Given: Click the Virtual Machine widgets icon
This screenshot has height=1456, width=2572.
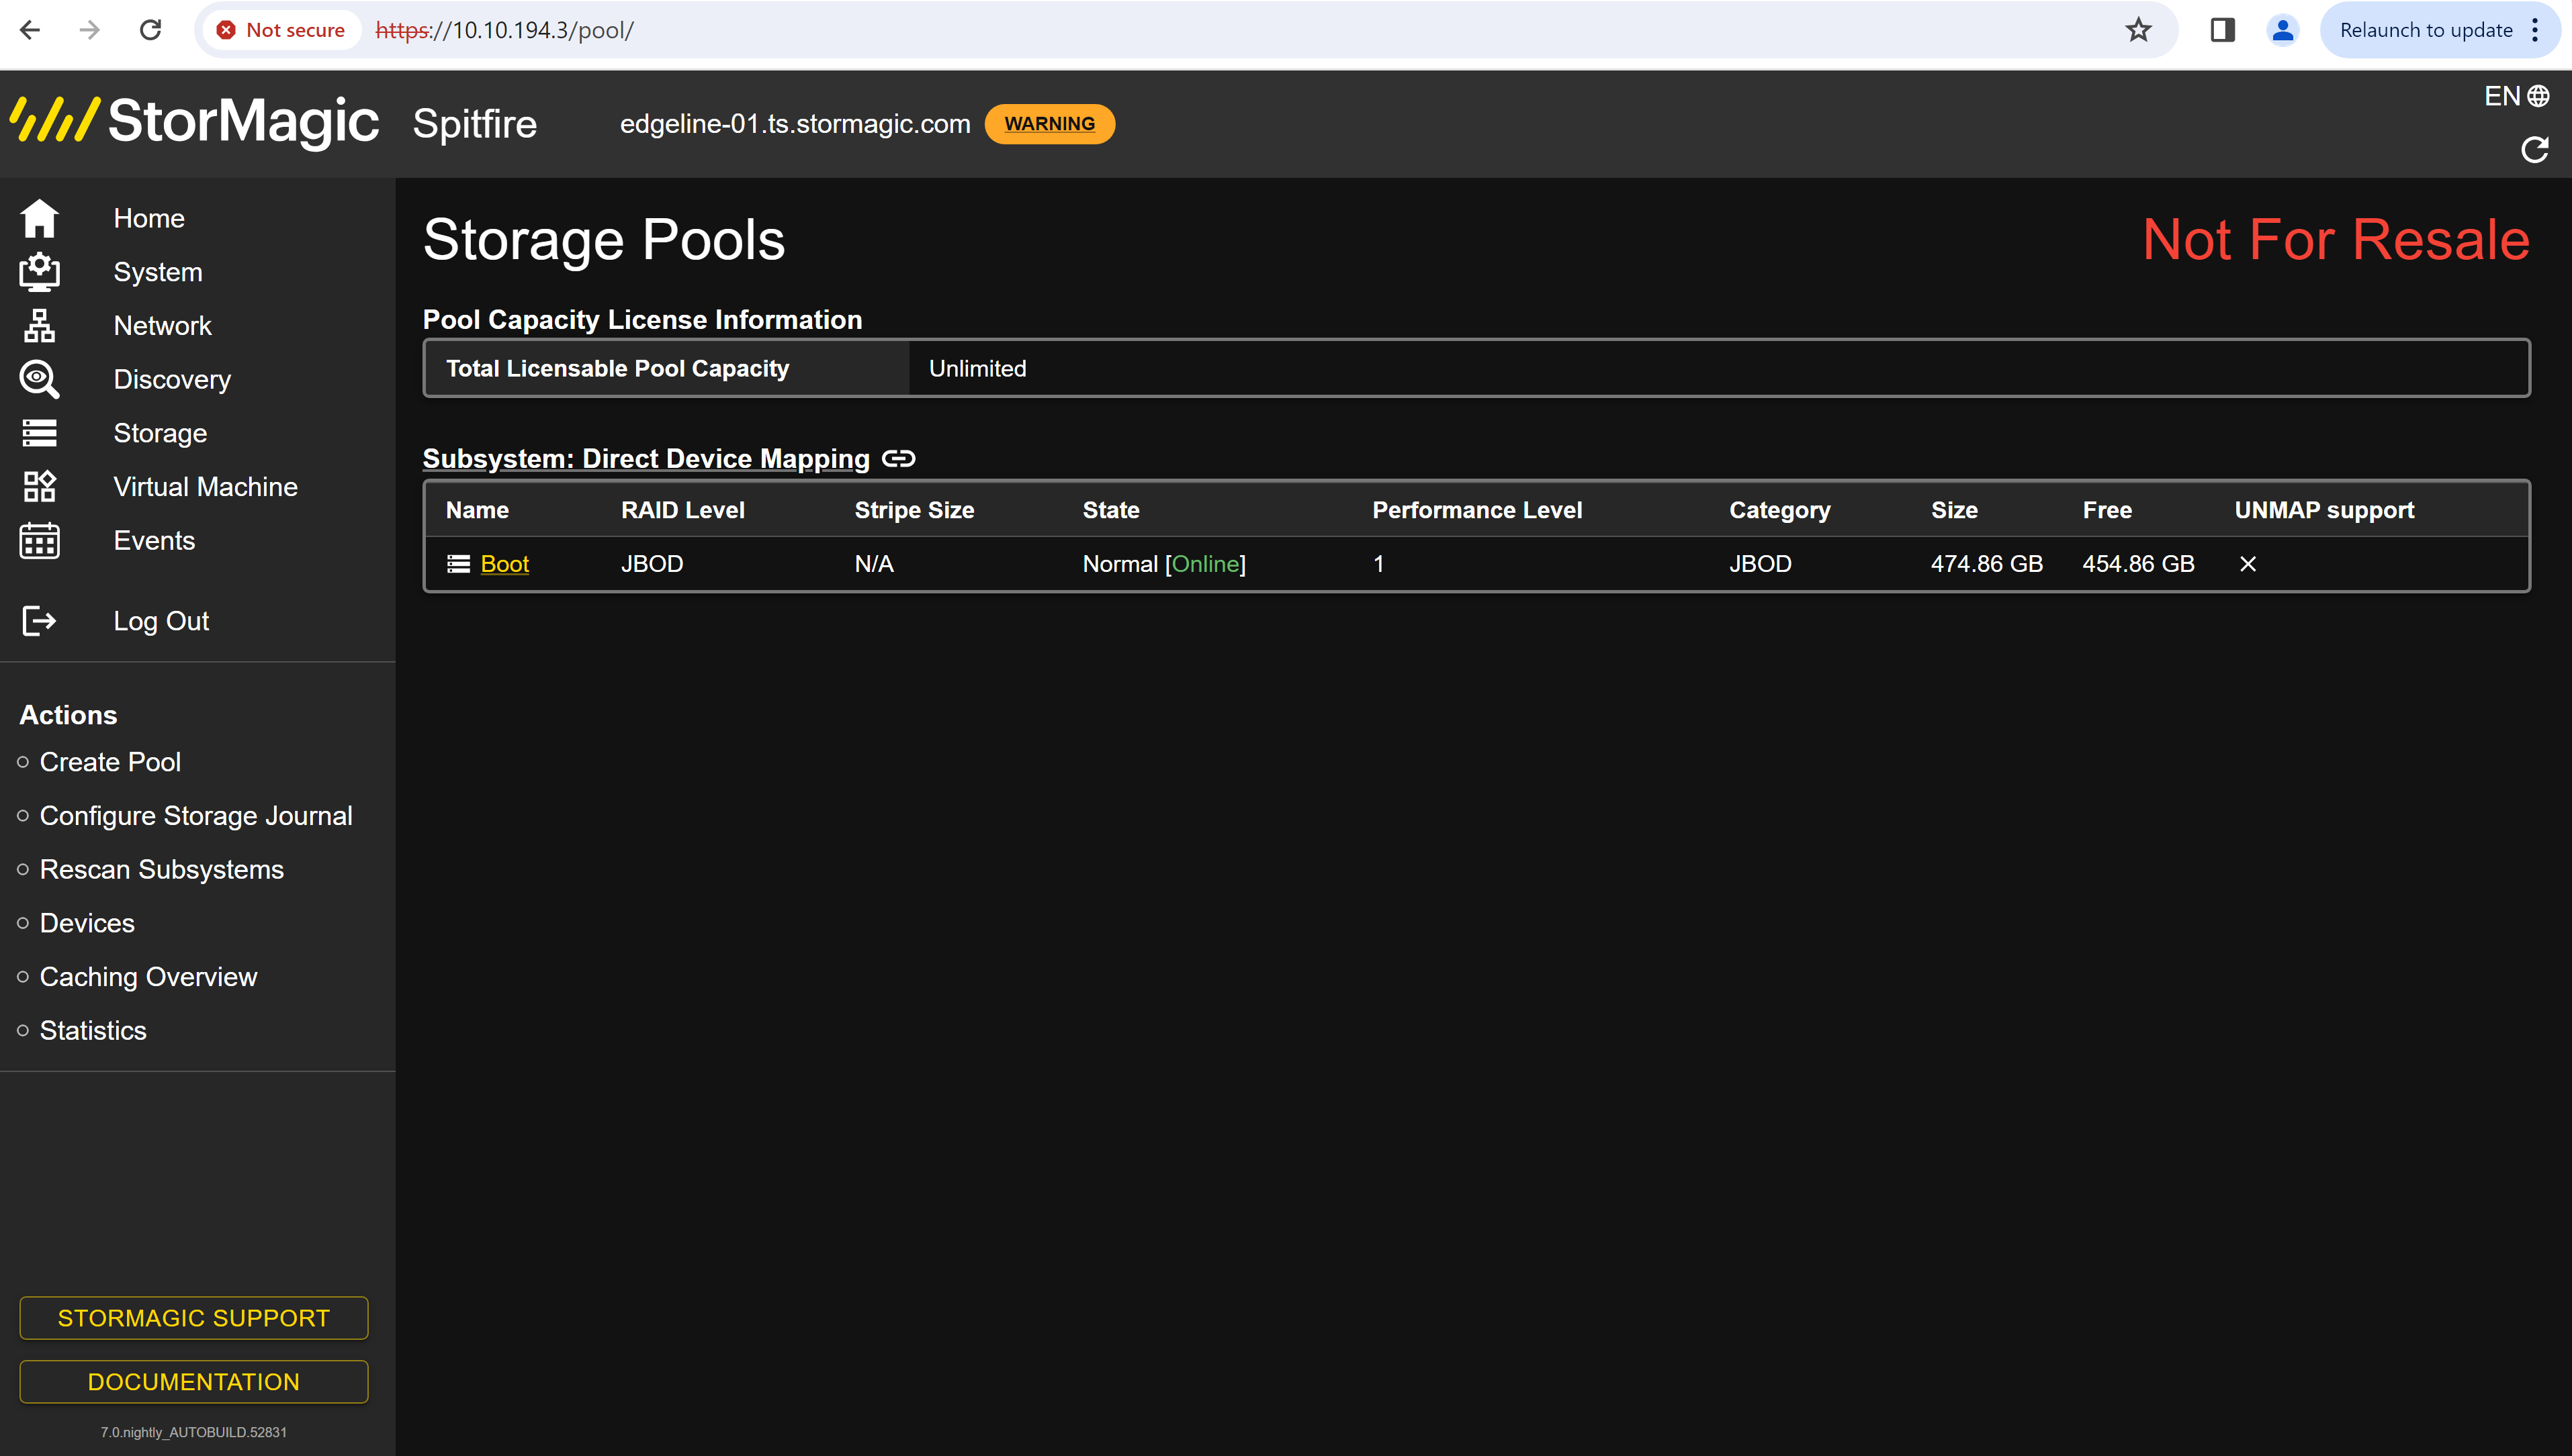Looking at the screenshot, I should [x=40, y=487].
